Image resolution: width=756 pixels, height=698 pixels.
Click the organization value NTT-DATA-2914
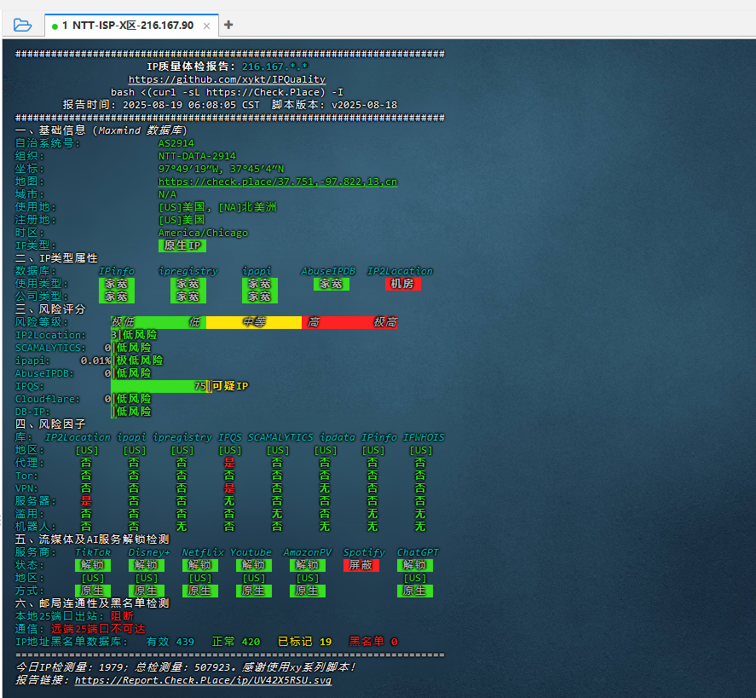[197, 156]
